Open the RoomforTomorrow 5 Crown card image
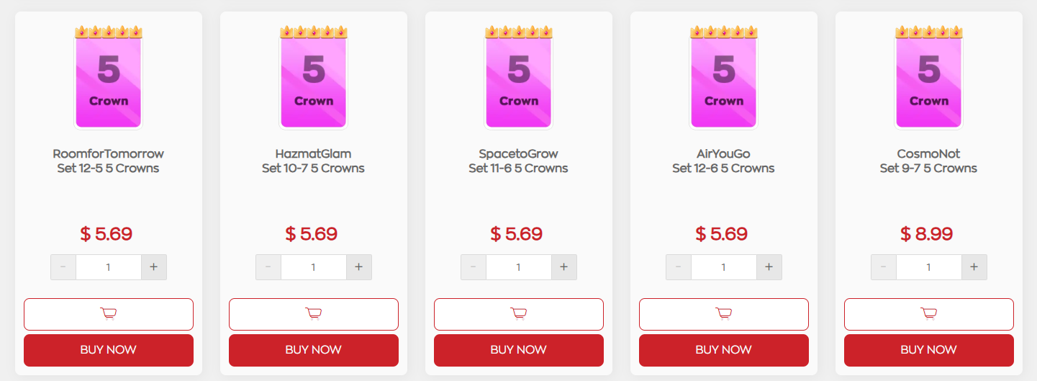The image size is (1037, 381). pos(109,78)
